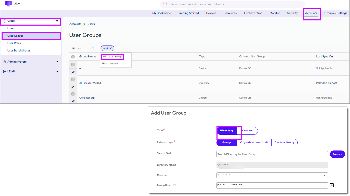Open Users item under Users section
The image size is (350, 196).
click(x=11, y=28)
